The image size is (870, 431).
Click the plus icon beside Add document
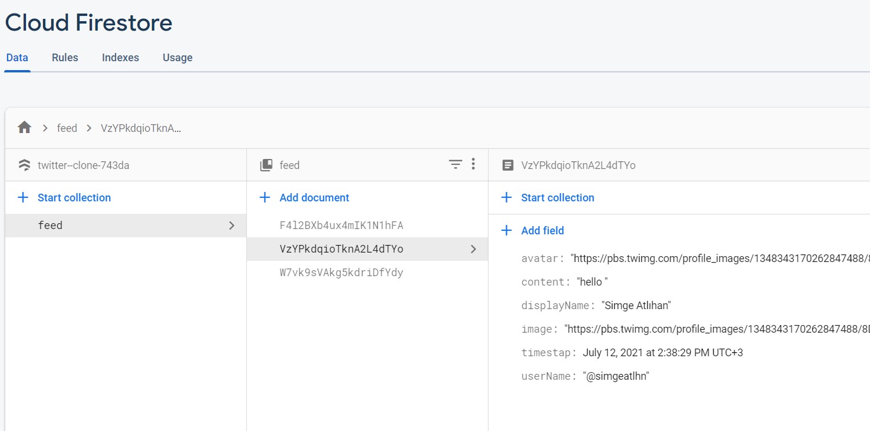pyautogui.click(x=265, y=197)
